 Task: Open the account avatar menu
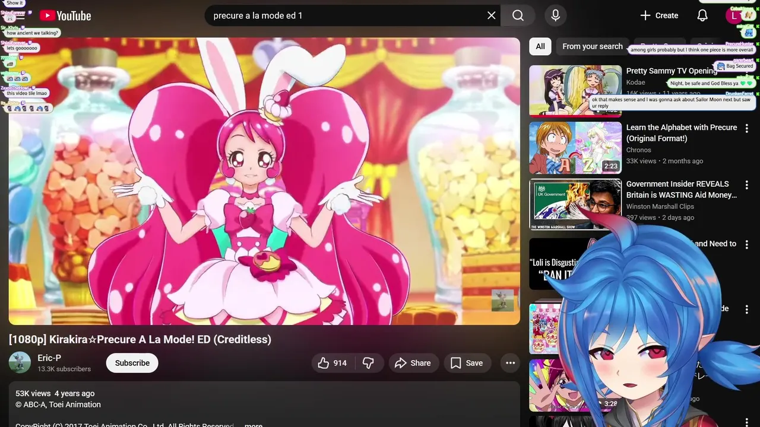point(734,15)
